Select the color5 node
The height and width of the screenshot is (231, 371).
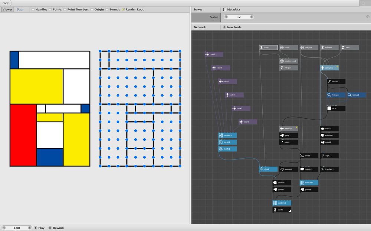point(241,108)
